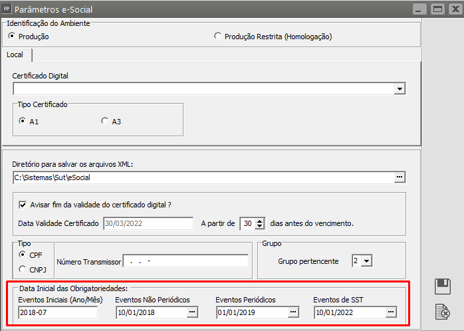The height and width of the screenshot is (331, 464).
Task: Select CNPJ transmitter type
Action: 23,269
